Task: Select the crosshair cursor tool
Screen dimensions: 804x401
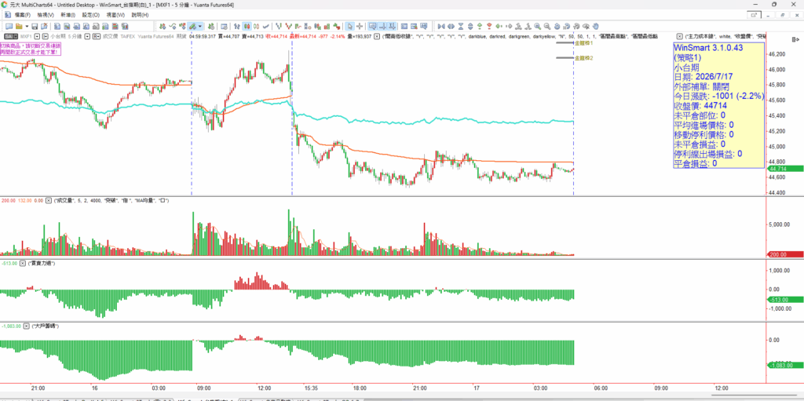Action: (x=360, y=26)
